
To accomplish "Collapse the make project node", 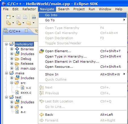I will pos(6,73).
